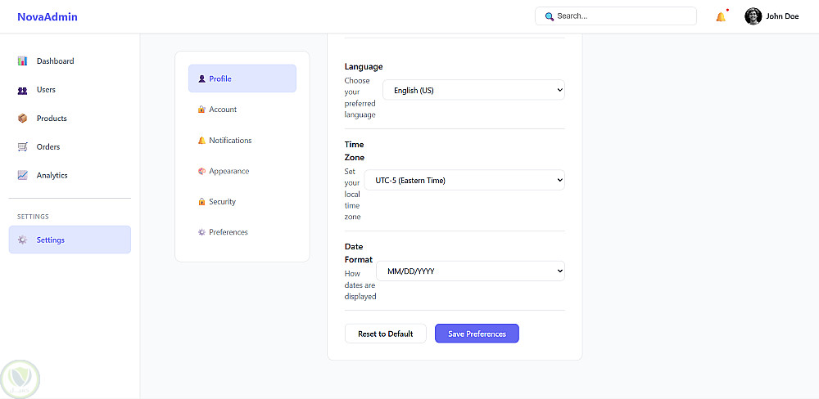Click the Dashboard chart icon in sidebar
This screenshot has height=399, width=819.
tap(23, 61)
